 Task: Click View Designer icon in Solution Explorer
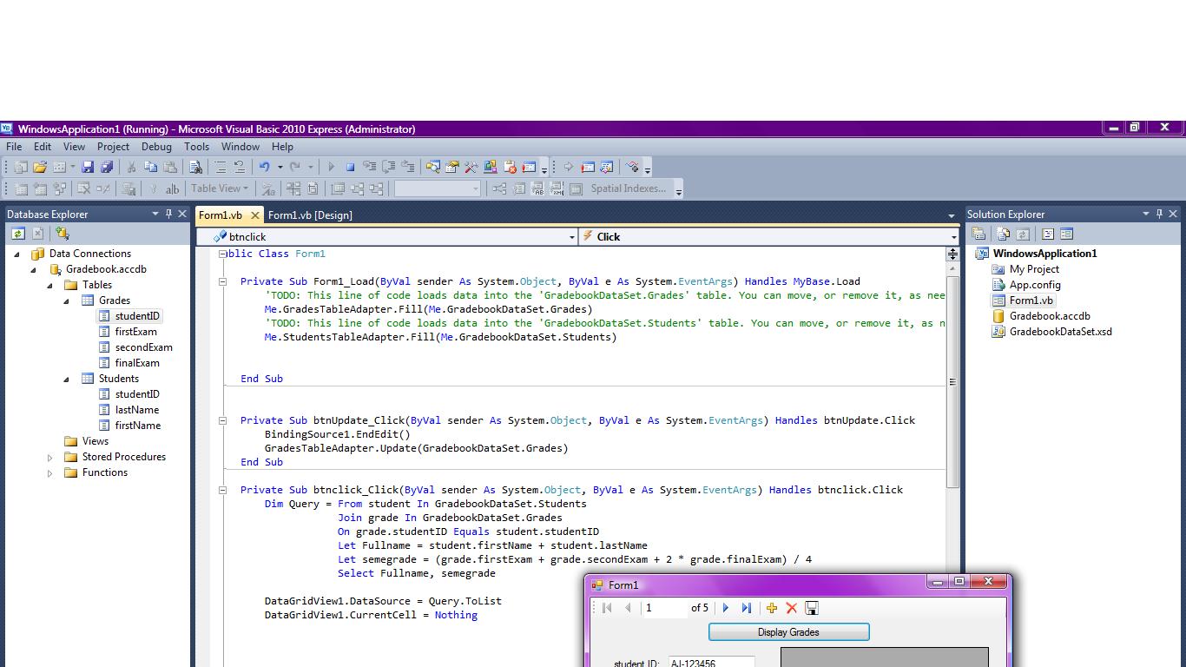[1067, 234]
